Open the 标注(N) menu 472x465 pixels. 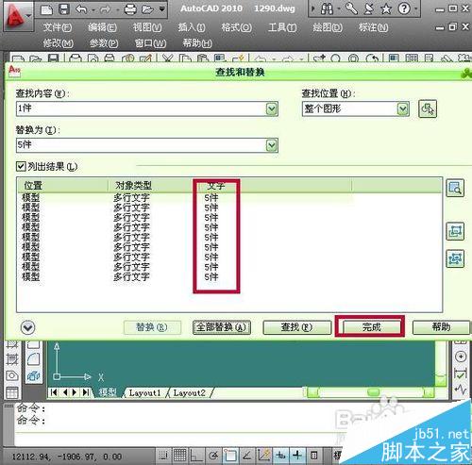373,27
